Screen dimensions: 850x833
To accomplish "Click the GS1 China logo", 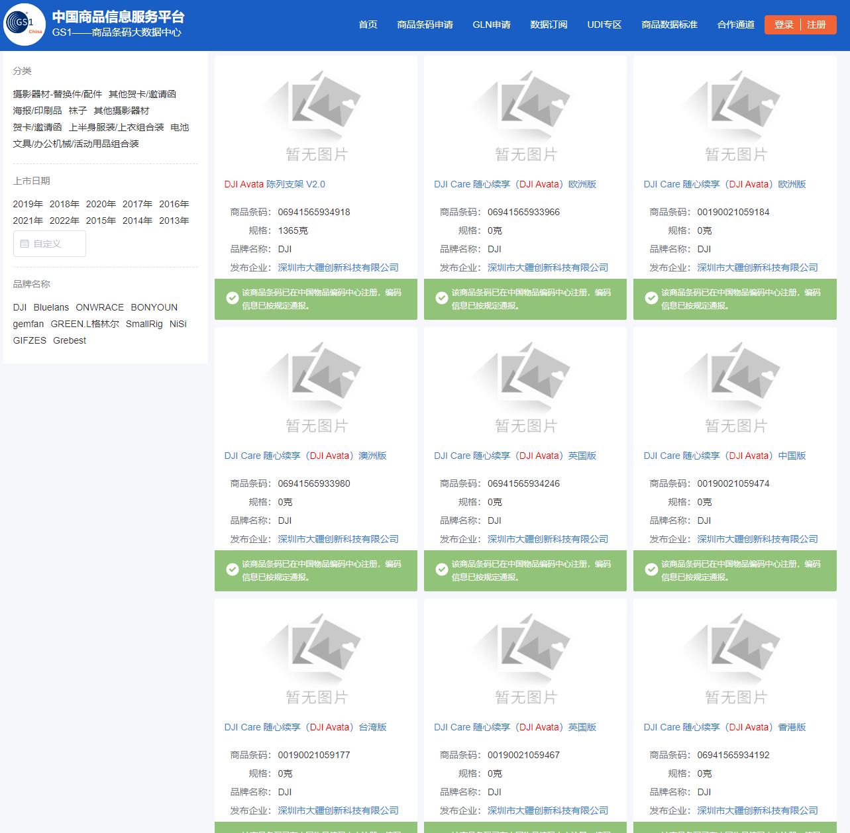I will click(25, 24).
